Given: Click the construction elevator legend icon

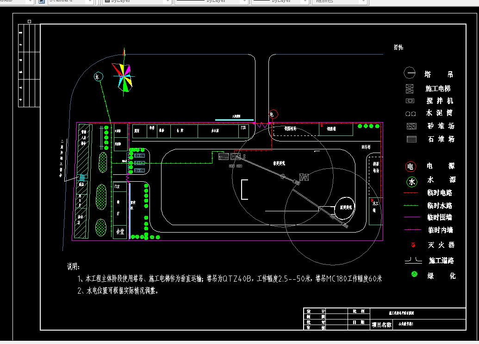Looking at the screenshot, I should pyautogui.click(x=410, y=89).
